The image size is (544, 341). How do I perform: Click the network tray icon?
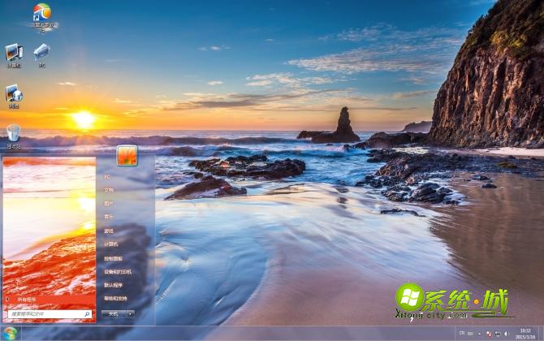(497, 334)
